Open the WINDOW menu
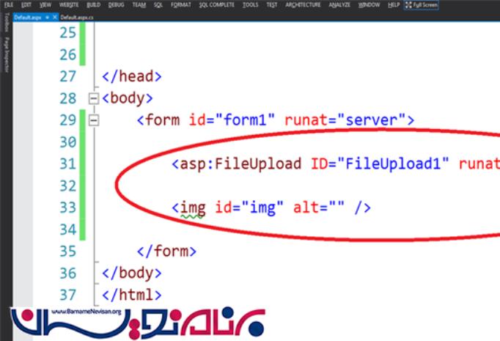This screenshot has width=500, height=341. [369, 5]
